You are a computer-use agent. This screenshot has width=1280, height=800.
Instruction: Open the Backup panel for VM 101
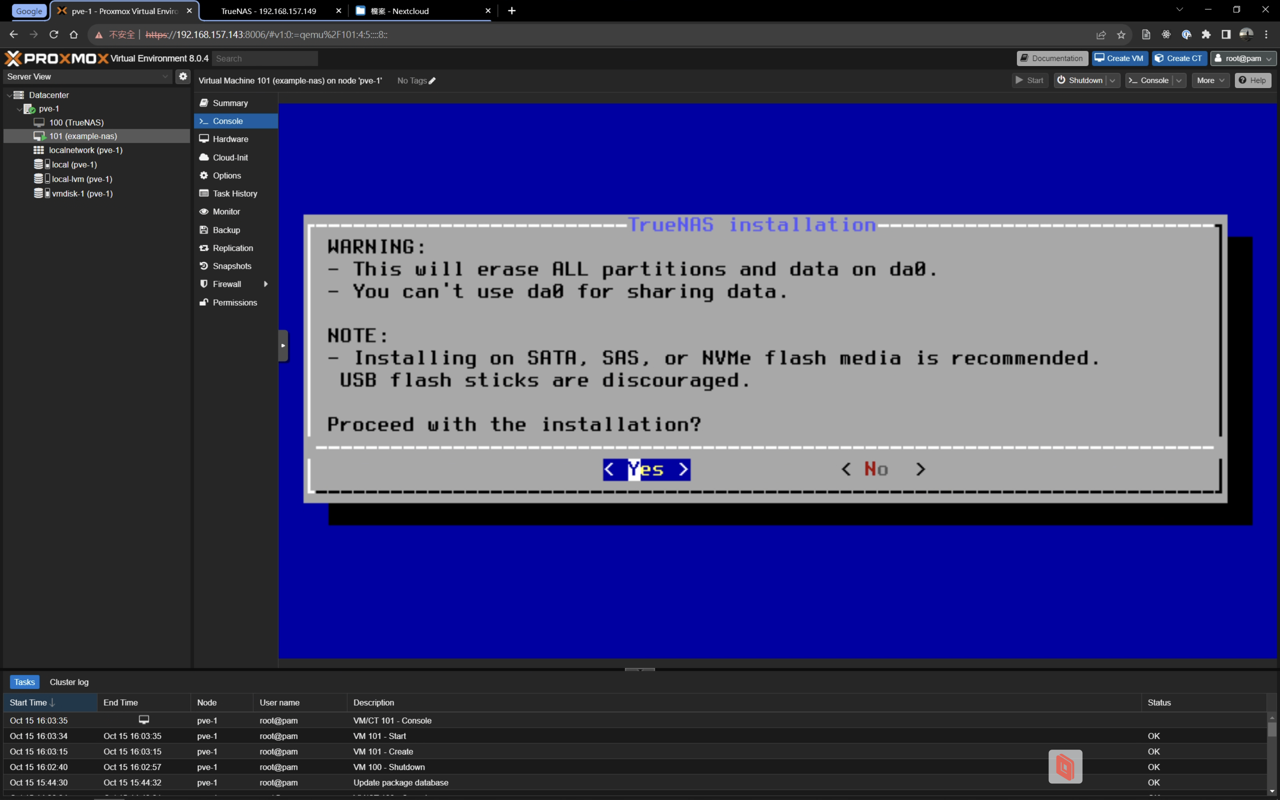tap(226, 230)
